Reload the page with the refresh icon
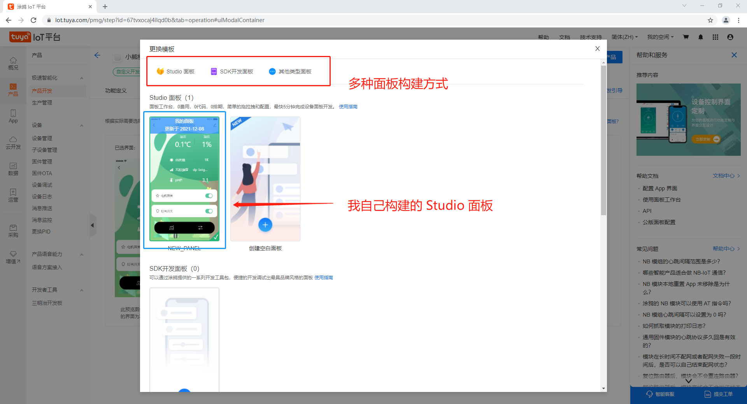Image resolution: width=747 pixels, height=404 pixels. [33, 20]
